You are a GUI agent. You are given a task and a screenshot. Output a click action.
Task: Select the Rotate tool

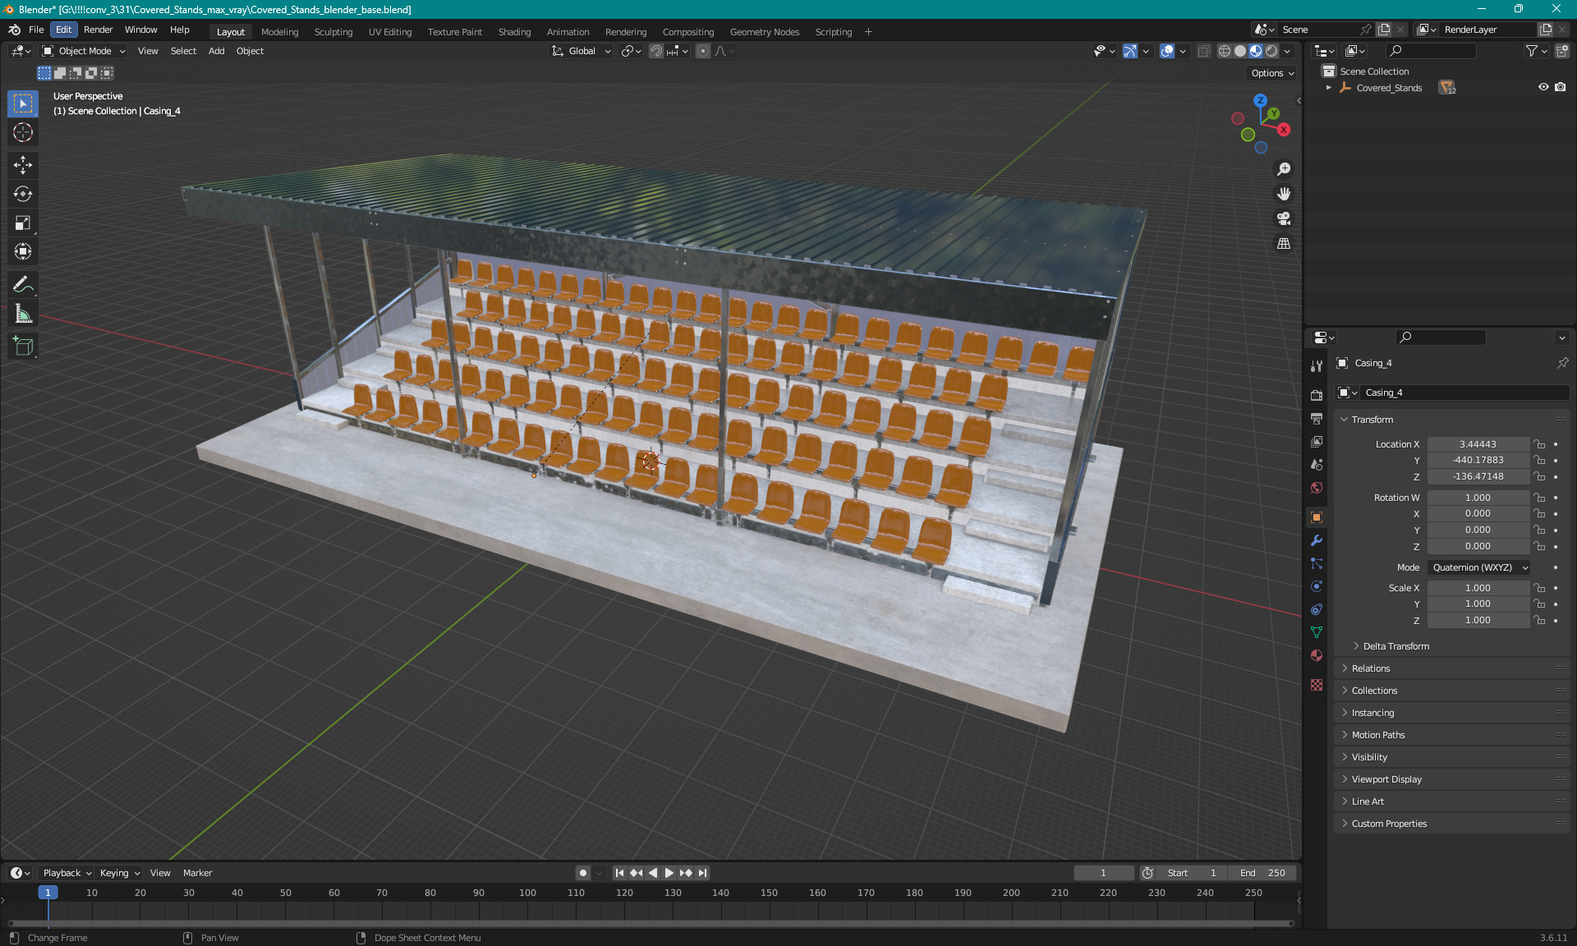[x=23, y=194]
